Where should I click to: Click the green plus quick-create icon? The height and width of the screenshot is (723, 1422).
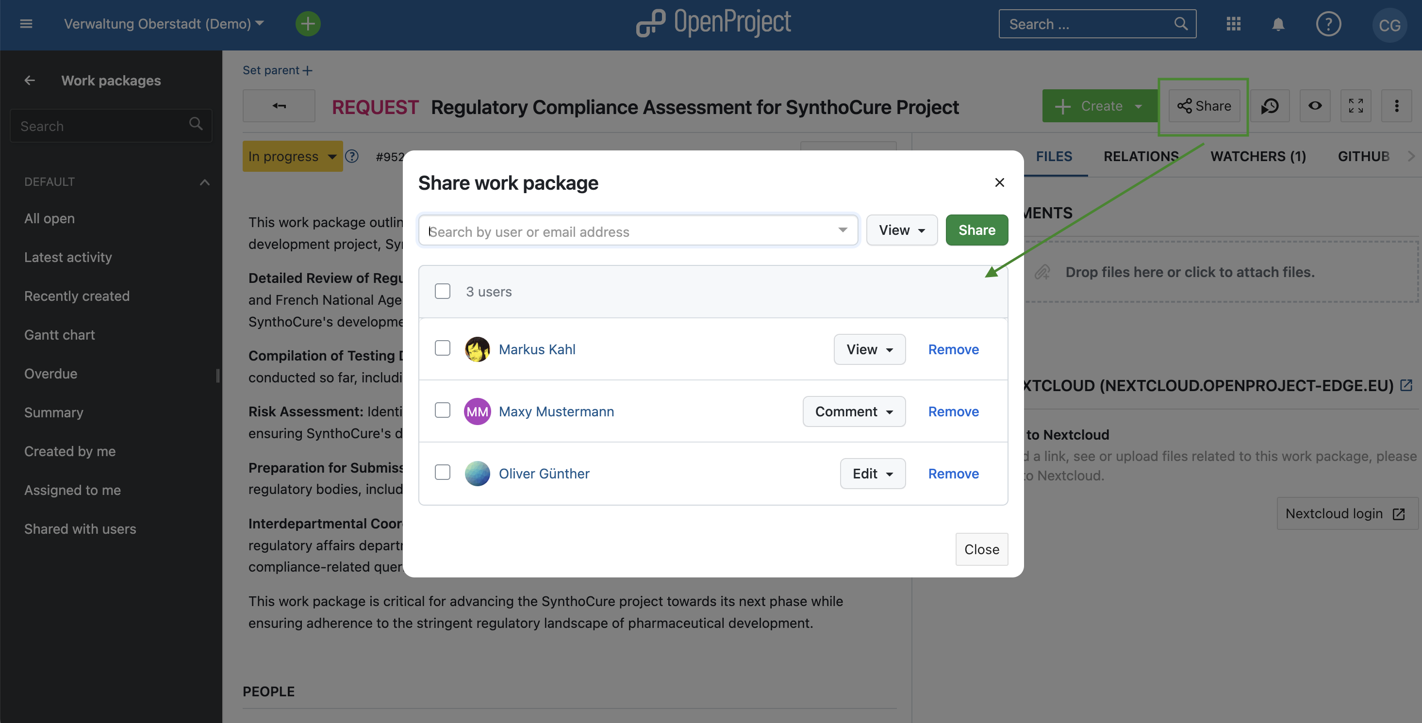tap(308, 24)
